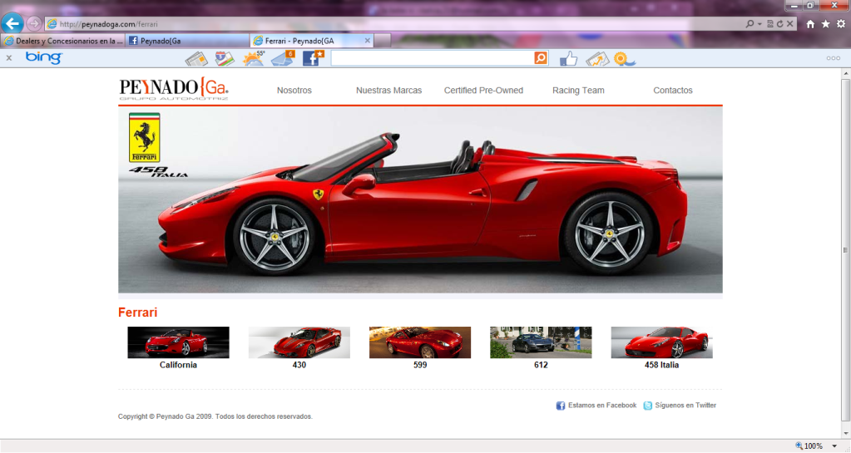The image size is (851, 453).
Task: Open the Bing weather icon in toolbar
Action: point(253,58)
